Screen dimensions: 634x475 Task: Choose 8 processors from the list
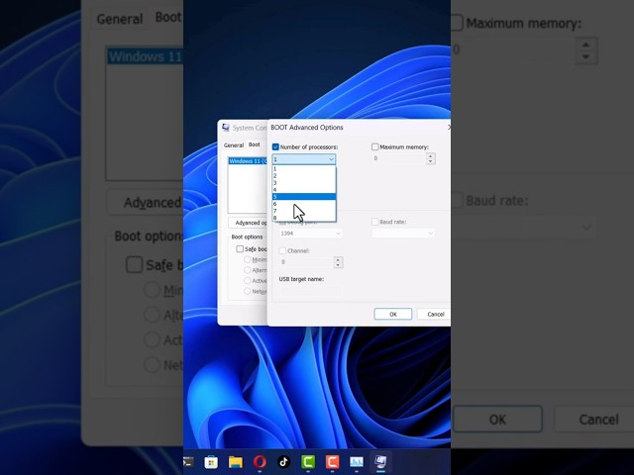point(304,218)
